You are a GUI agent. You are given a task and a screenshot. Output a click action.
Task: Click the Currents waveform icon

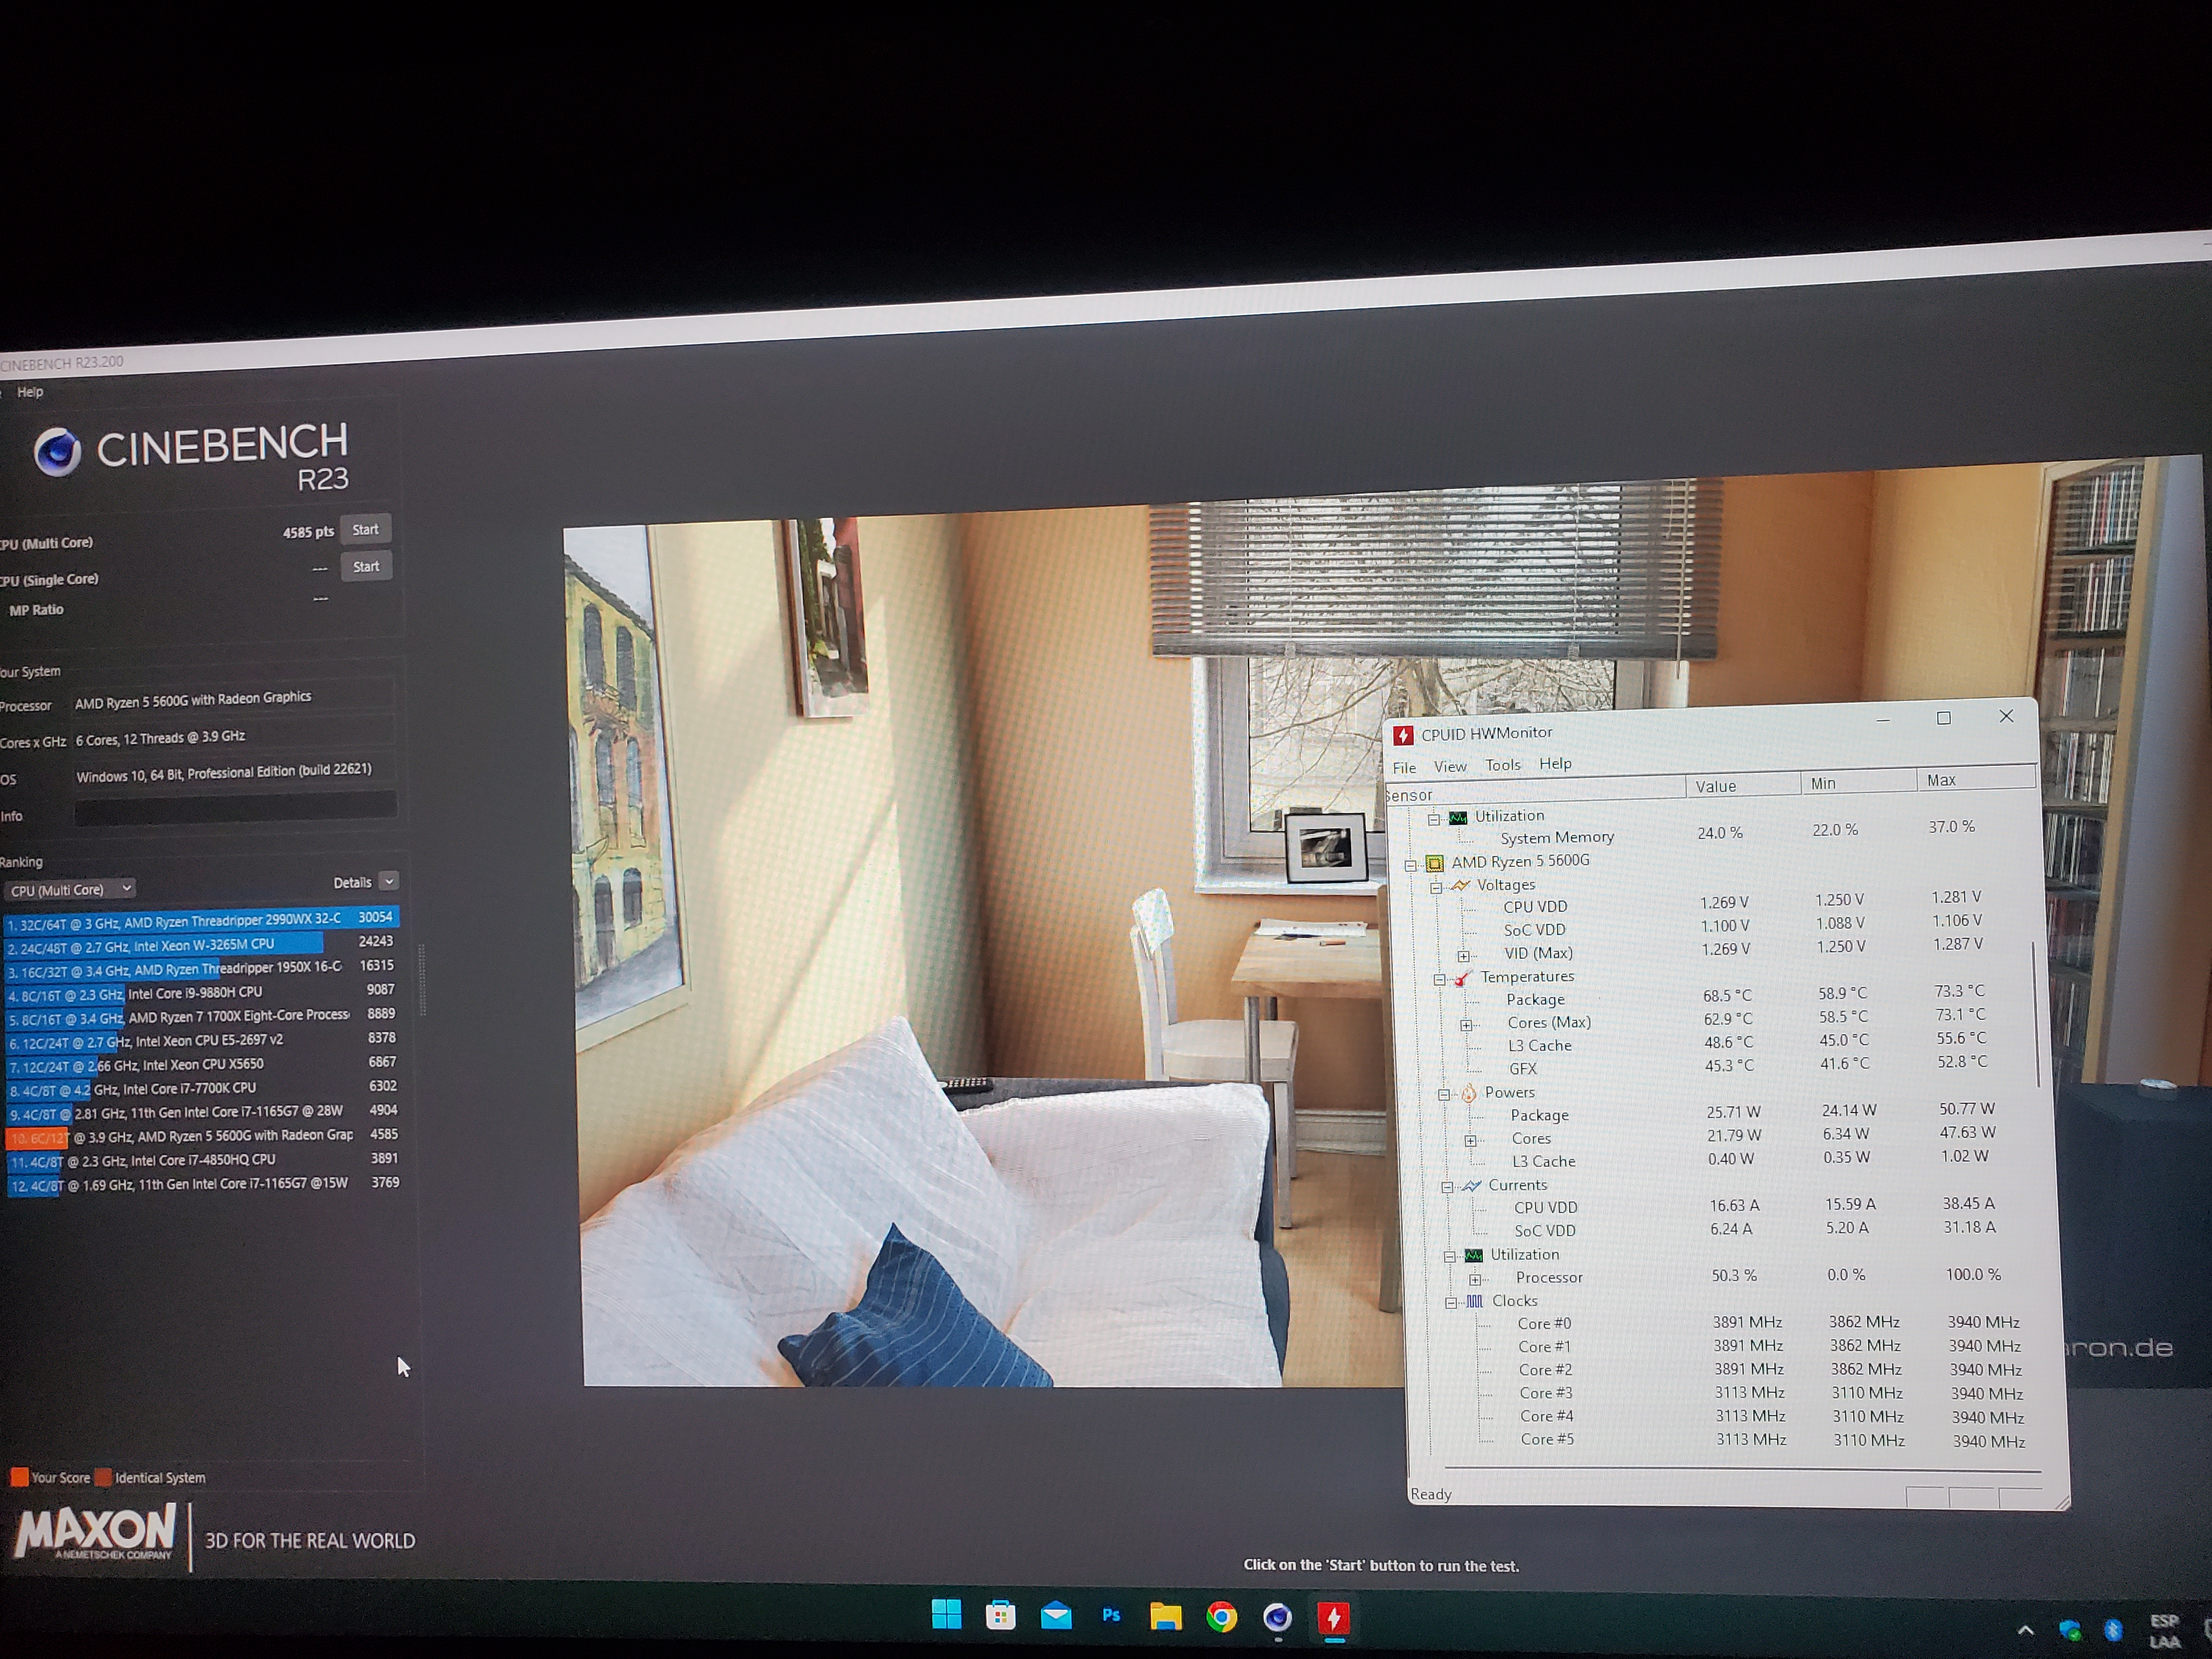coord(1472,1186)
